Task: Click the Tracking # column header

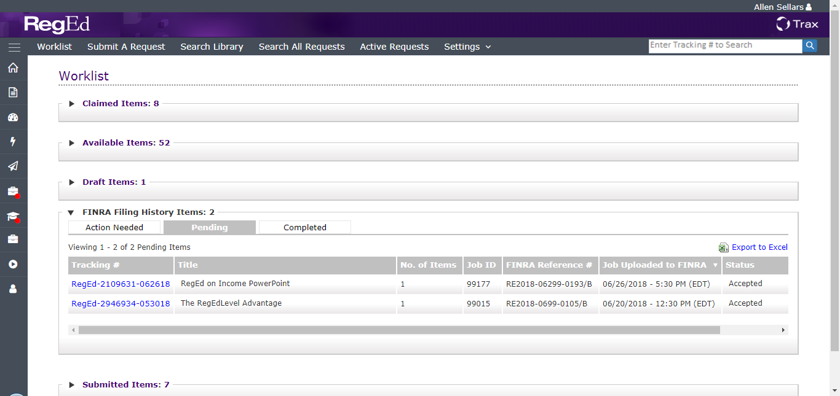Action: point(121,265)
